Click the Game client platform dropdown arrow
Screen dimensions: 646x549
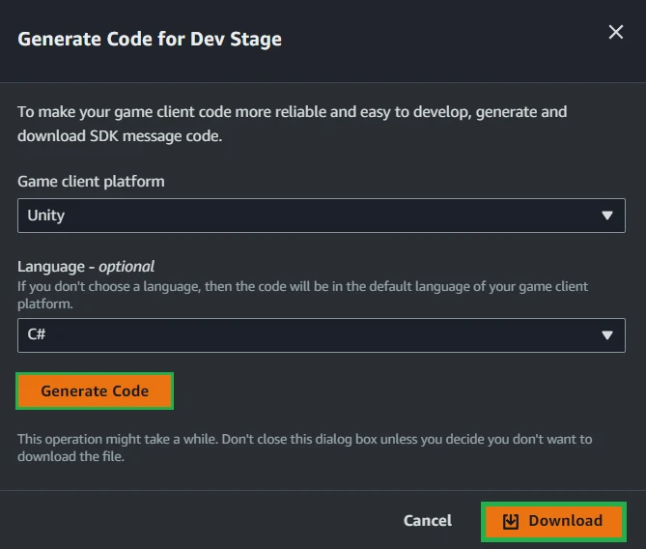(606, 216)
